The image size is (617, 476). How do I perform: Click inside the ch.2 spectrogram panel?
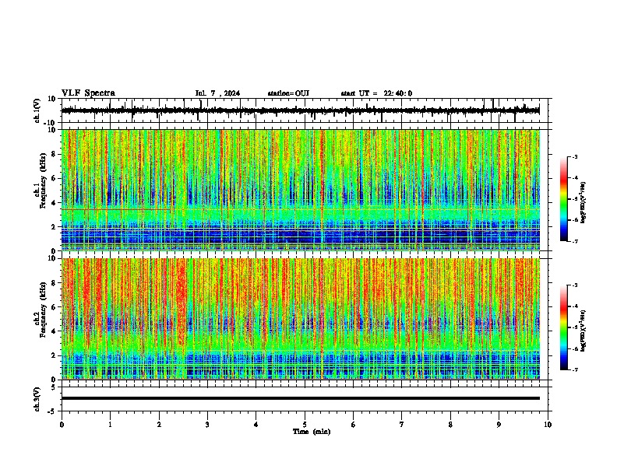coord(301,319)
